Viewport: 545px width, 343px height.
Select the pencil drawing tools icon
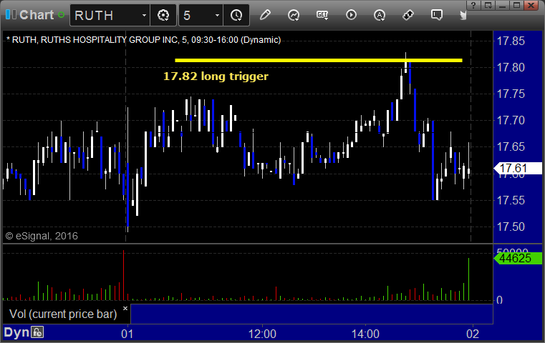tap(265, 15)
